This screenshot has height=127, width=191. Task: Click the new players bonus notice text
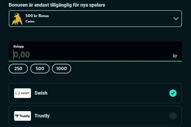[x=57, y=5]
